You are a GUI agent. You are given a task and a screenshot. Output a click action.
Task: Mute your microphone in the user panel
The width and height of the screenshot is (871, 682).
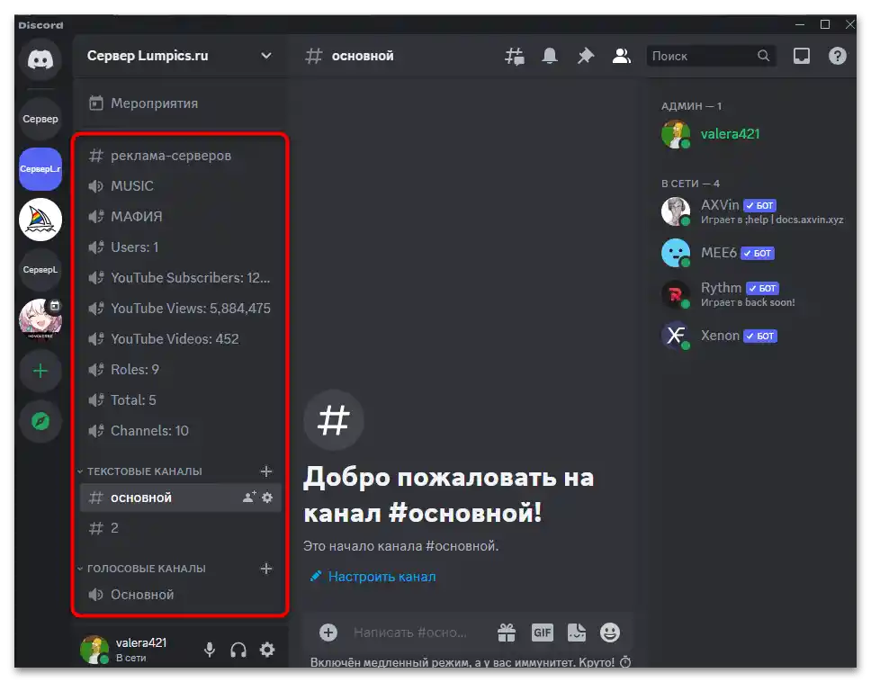[209, 650]
